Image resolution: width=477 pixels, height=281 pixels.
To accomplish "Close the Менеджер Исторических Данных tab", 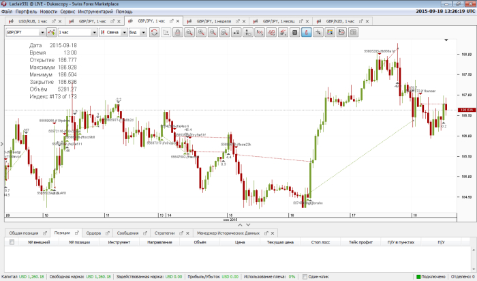I will coord(273,233).
